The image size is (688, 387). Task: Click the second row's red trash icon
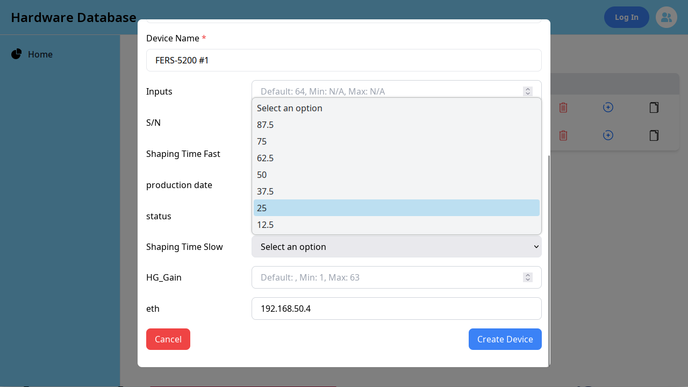[563, 135]
